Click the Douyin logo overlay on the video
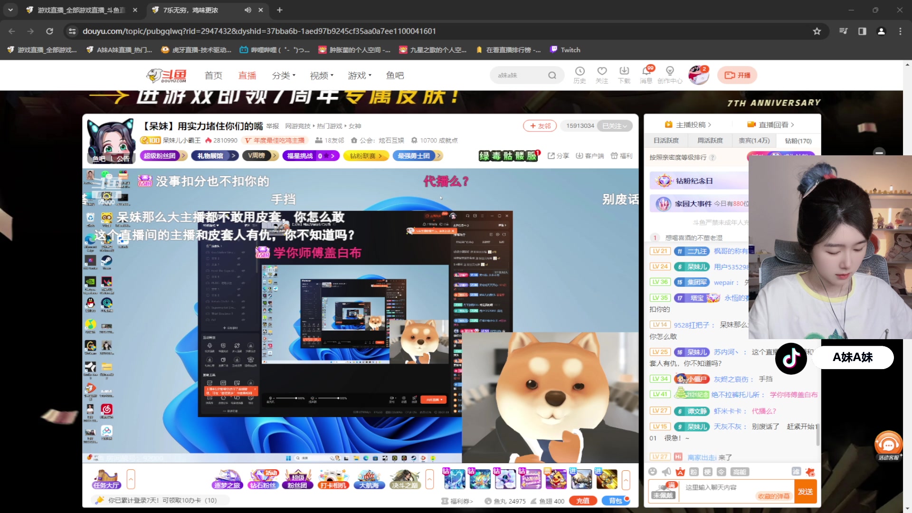The height and width of the screenshot is (513, 912). click(x=790, y=358)
